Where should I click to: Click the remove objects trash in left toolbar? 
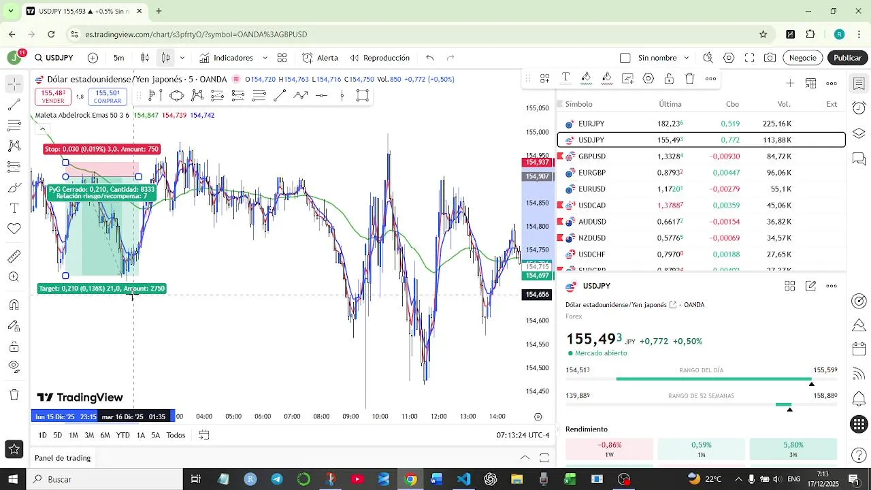click(14, 395)
